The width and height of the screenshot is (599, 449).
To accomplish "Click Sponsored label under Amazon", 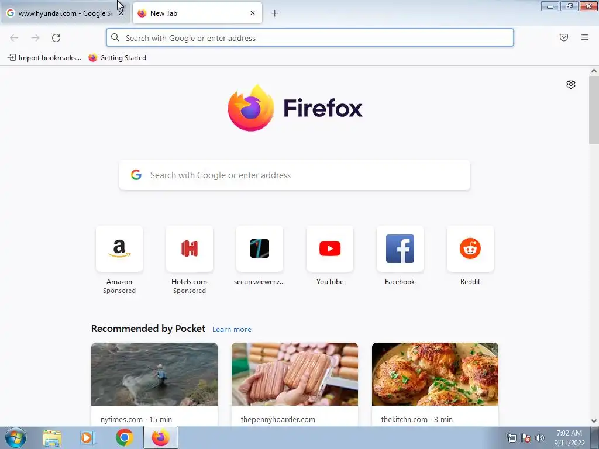I will [x=119, y=291].
